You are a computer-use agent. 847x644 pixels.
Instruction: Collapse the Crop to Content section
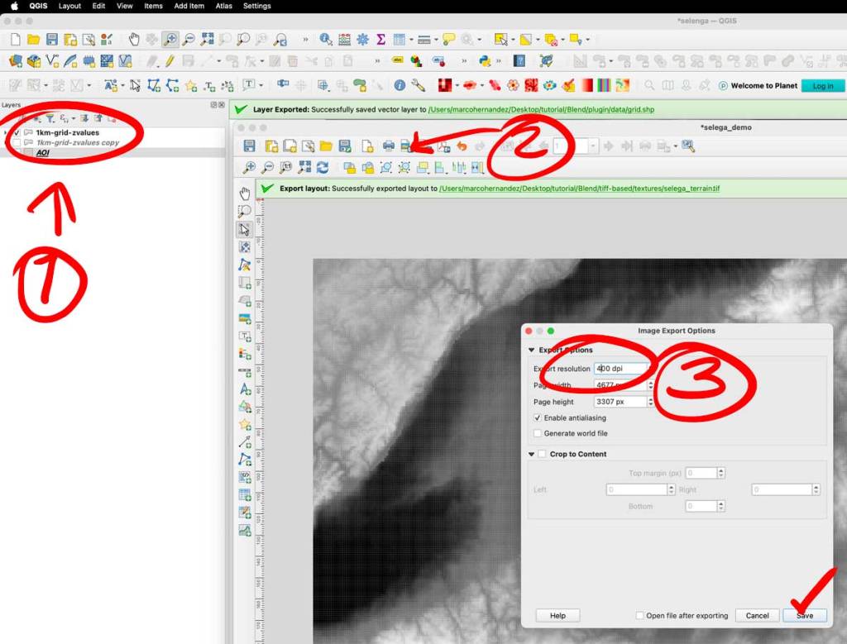531,454
